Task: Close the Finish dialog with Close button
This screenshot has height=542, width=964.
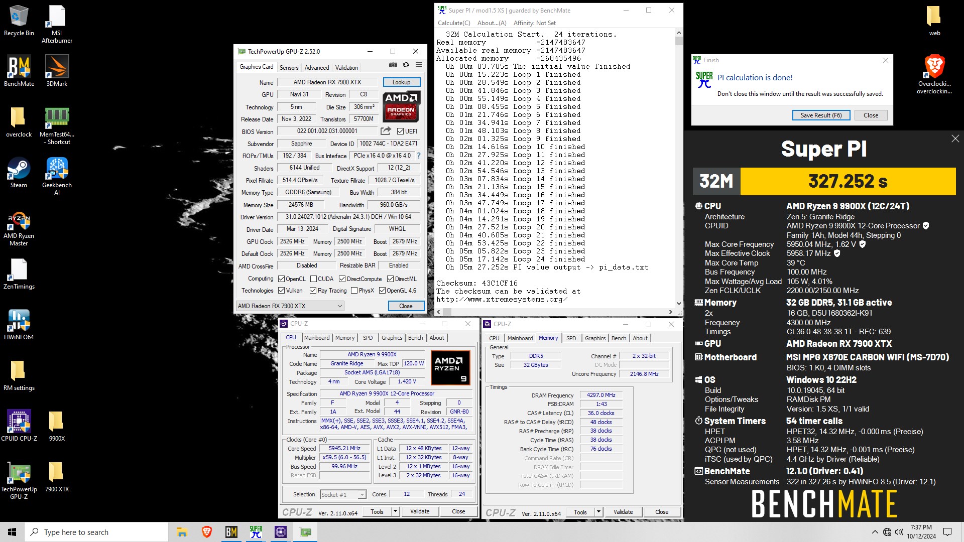Action: point(871,115)
